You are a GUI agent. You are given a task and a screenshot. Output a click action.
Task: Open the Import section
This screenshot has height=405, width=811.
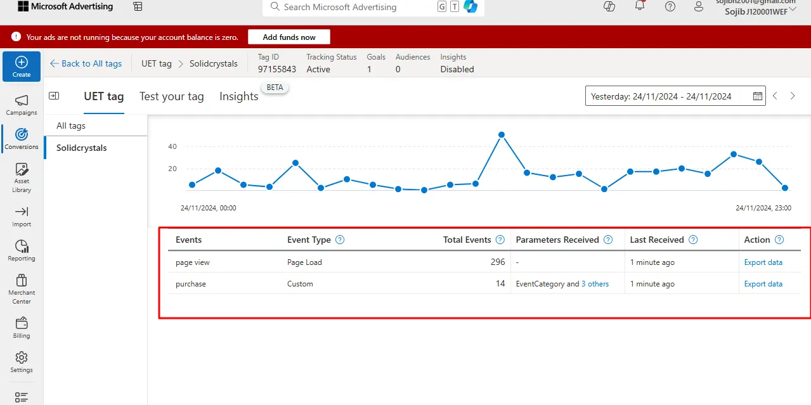[x=22, y=216]
